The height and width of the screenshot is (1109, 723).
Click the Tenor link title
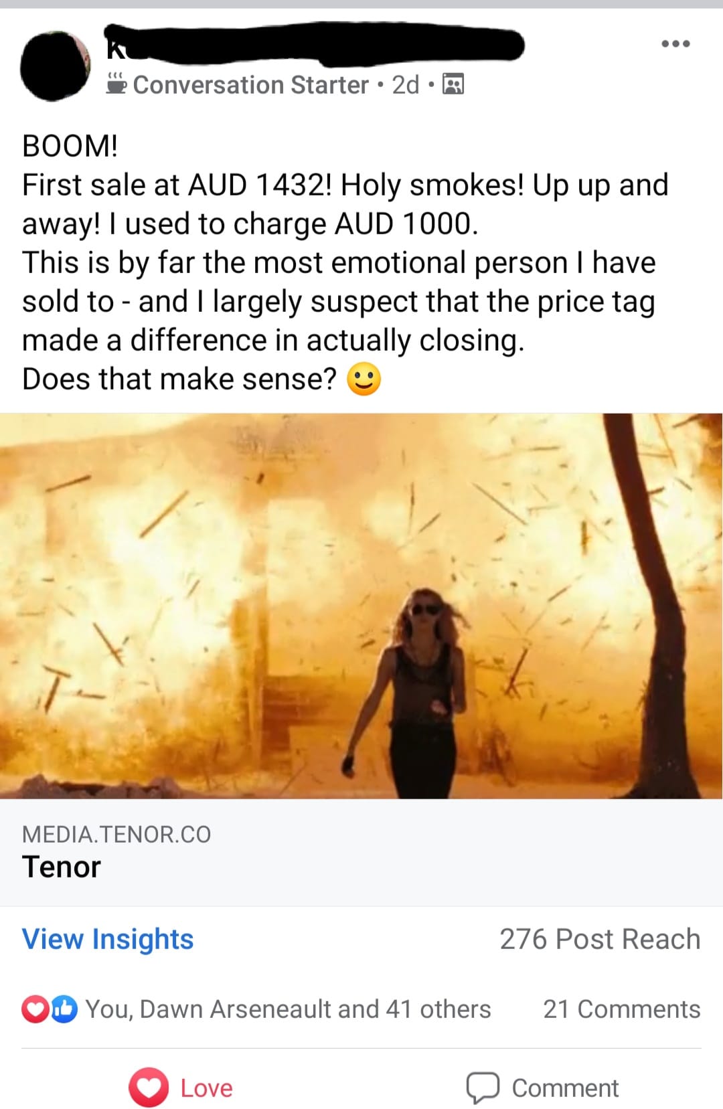tap(61, 867)
